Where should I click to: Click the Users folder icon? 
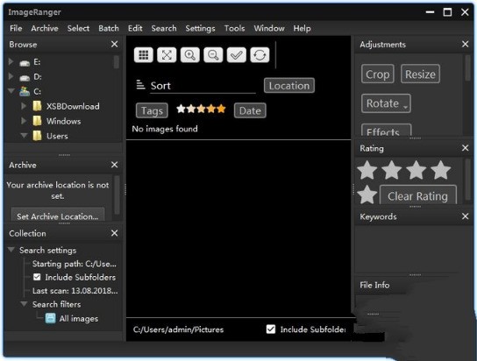(x=37, y=136)
